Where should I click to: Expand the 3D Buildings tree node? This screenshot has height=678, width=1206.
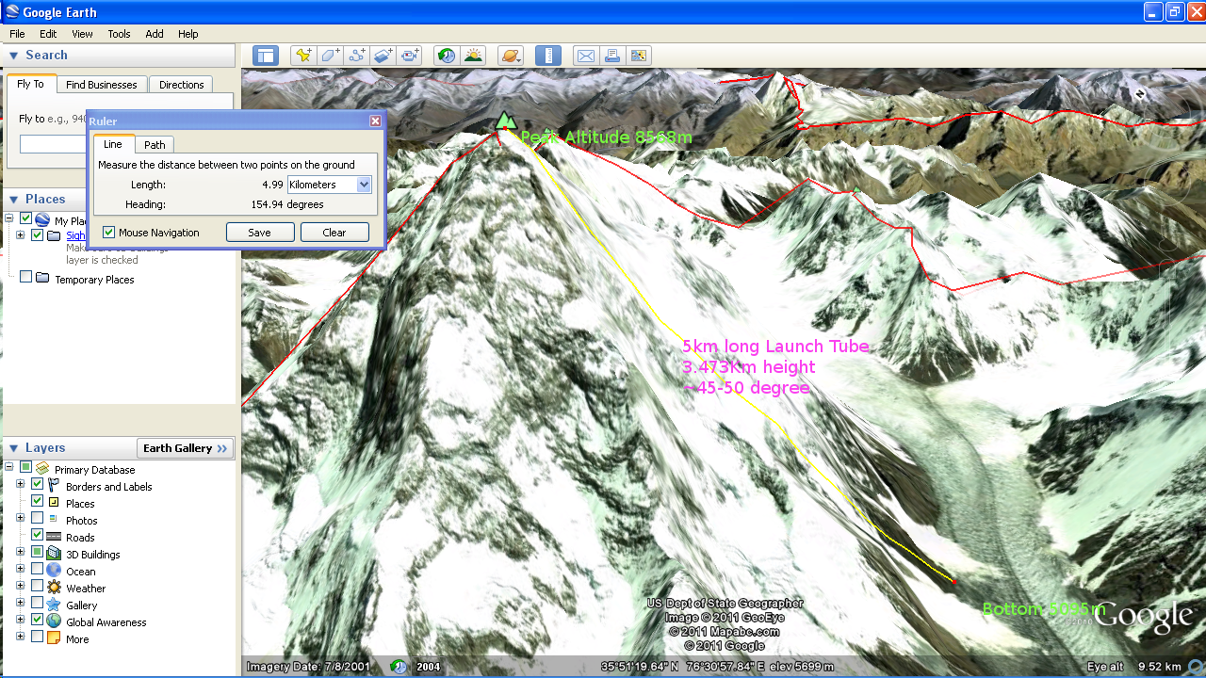point(21,553)
